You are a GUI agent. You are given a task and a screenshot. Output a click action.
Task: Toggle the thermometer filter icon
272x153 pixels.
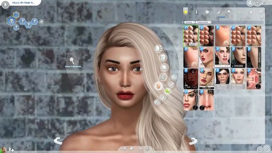[x=196, y=12]
